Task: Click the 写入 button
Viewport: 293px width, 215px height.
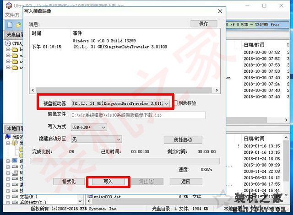Action: (x=108, y=182)
